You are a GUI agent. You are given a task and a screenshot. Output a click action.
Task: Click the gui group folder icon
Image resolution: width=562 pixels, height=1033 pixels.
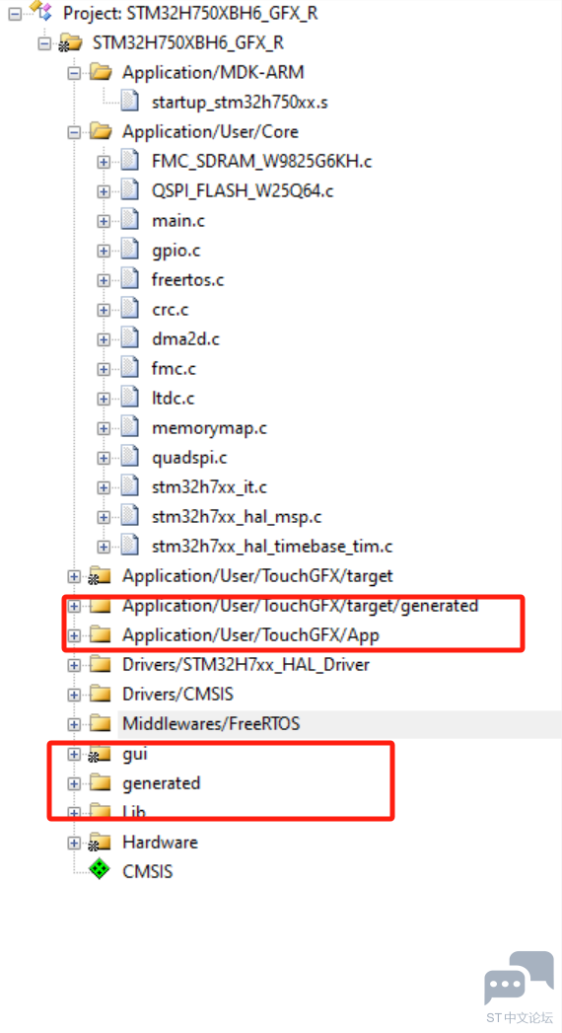(x=100, y=754)
